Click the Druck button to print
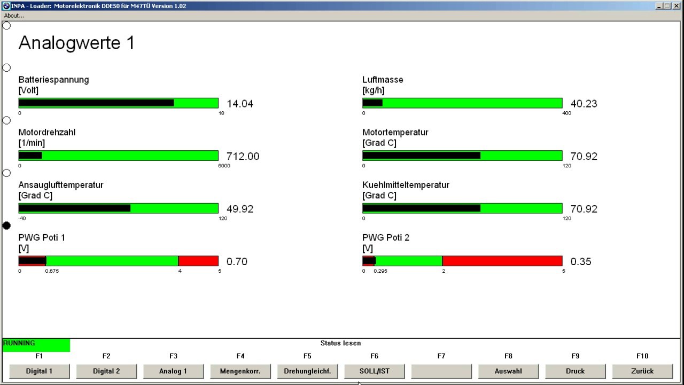684x385 pixels. [576, 371]
